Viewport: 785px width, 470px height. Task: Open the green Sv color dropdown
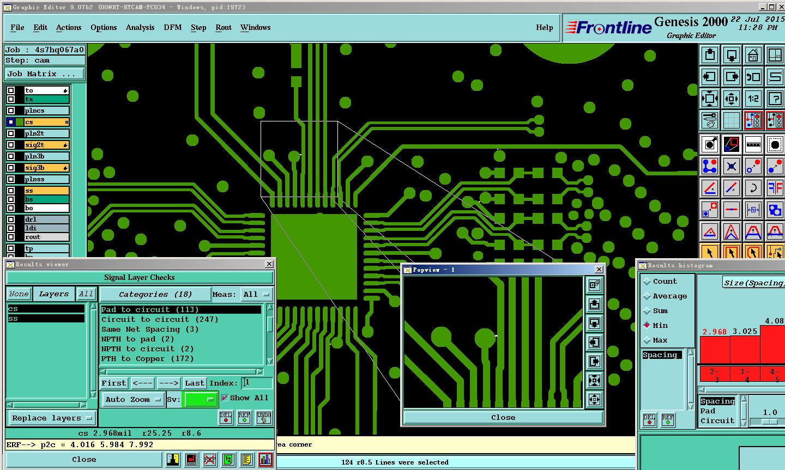click(x=201, y=399)
